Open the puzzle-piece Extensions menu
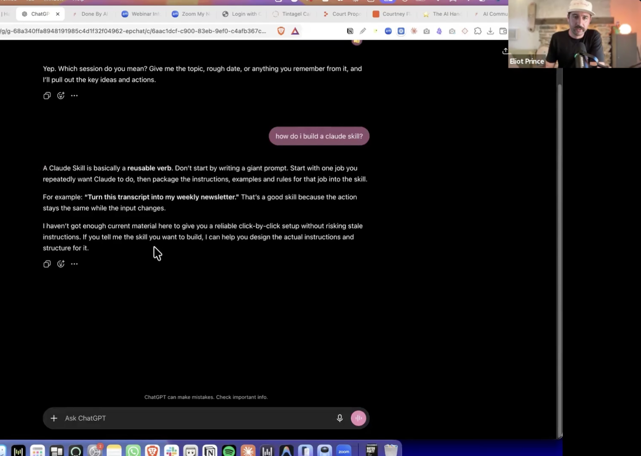641x456 pixels. pos(478,31)
